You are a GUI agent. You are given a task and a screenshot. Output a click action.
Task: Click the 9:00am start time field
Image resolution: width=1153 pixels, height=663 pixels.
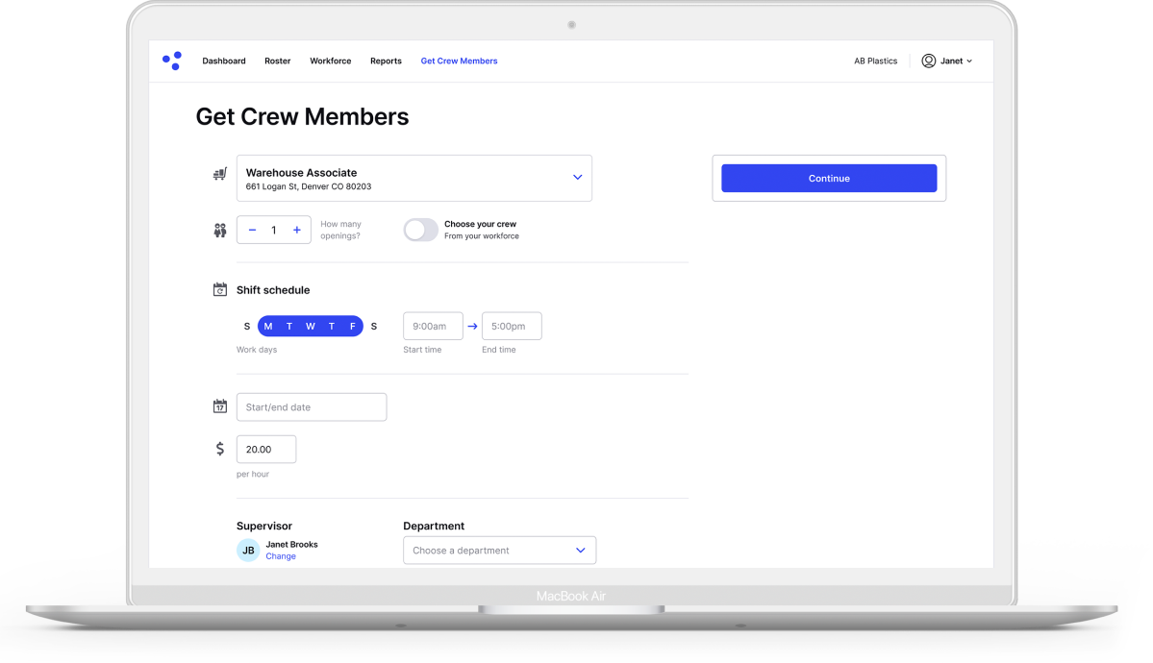point(433,327)
